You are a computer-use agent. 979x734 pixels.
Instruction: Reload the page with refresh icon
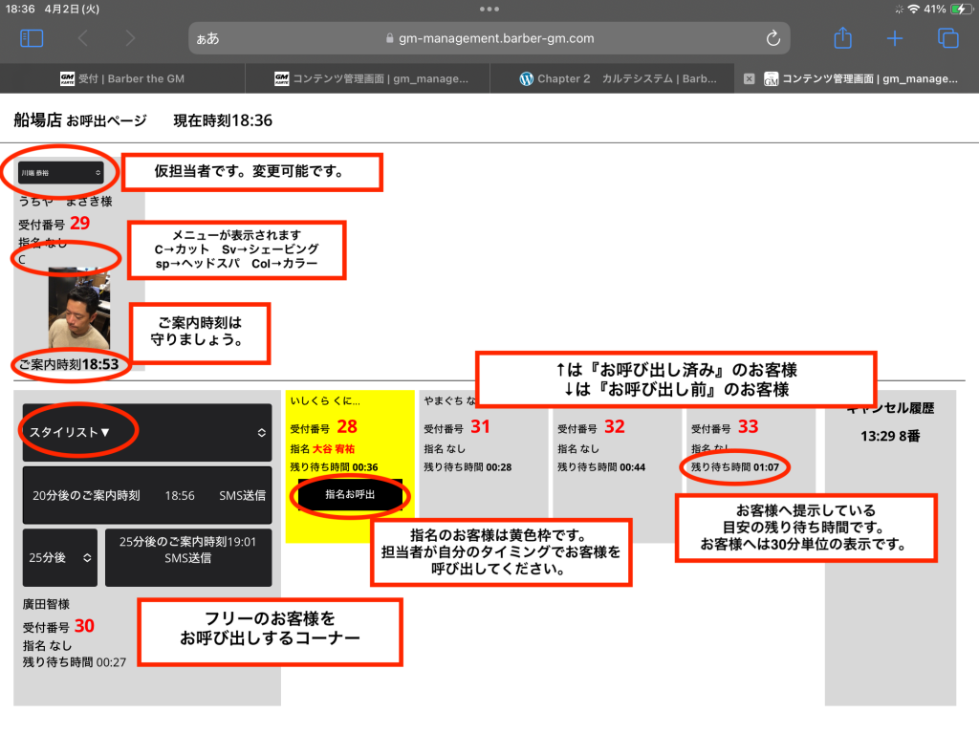tap(773, 38)
